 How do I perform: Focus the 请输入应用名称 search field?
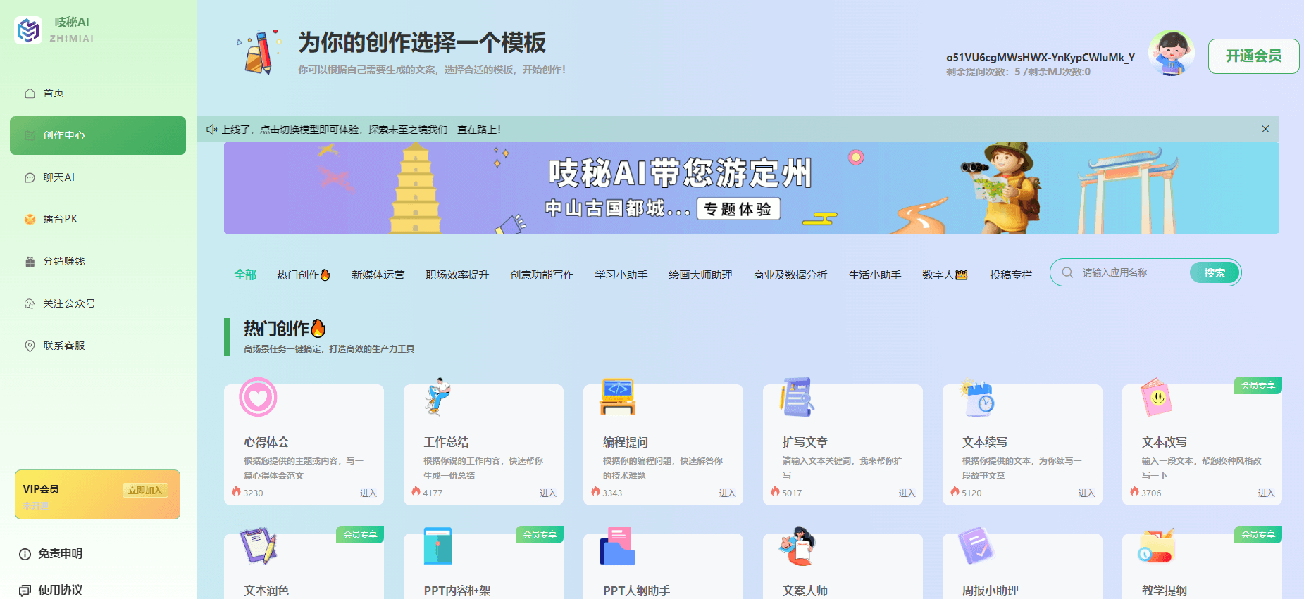coord(1133,272)
